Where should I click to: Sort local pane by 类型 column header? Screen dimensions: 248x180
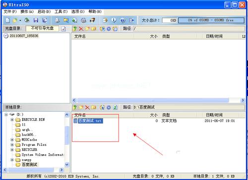coord(179,115)
